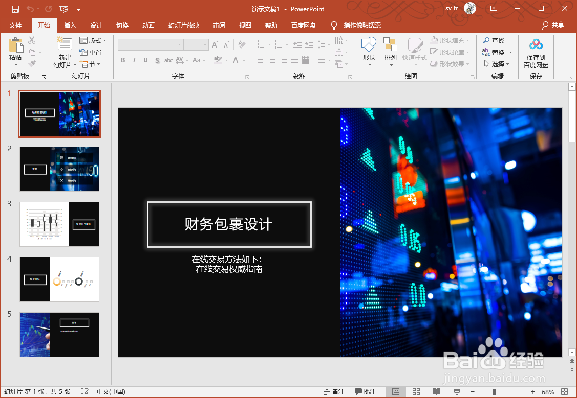The width and height of the screenshot is (577, 398).
Task: Click Decrease Font Size icon
Action: click(227, 45)
